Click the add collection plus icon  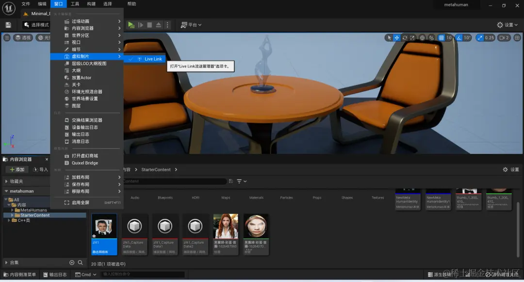click(71, 263)
